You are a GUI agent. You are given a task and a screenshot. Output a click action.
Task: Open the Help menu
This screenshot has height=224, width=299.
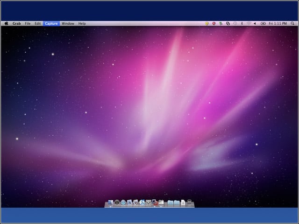82,23
